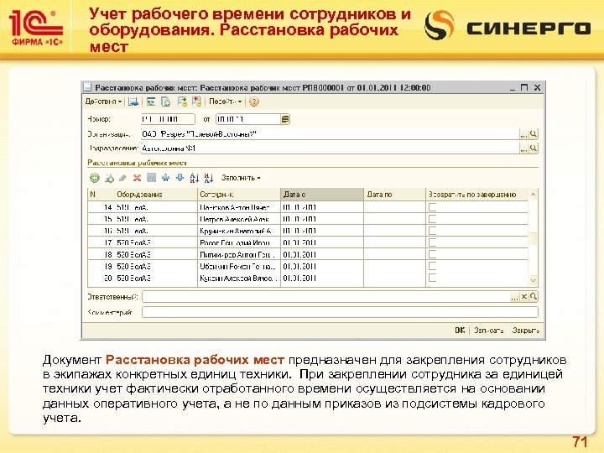Screen dimensions: 604x453
Task: Sort ascending with the A-Z icon
Action: tap(194, 178)
